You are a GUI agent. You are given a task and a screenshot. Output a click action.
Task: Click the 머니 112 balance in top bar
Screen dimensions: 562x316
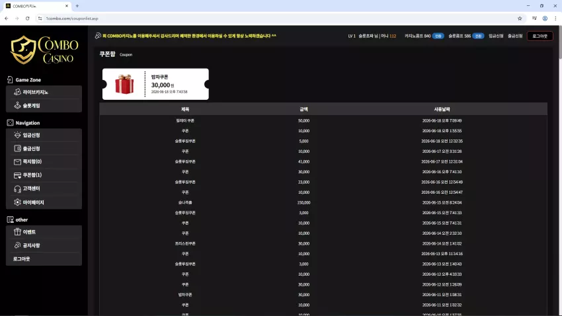click(389, 36)
